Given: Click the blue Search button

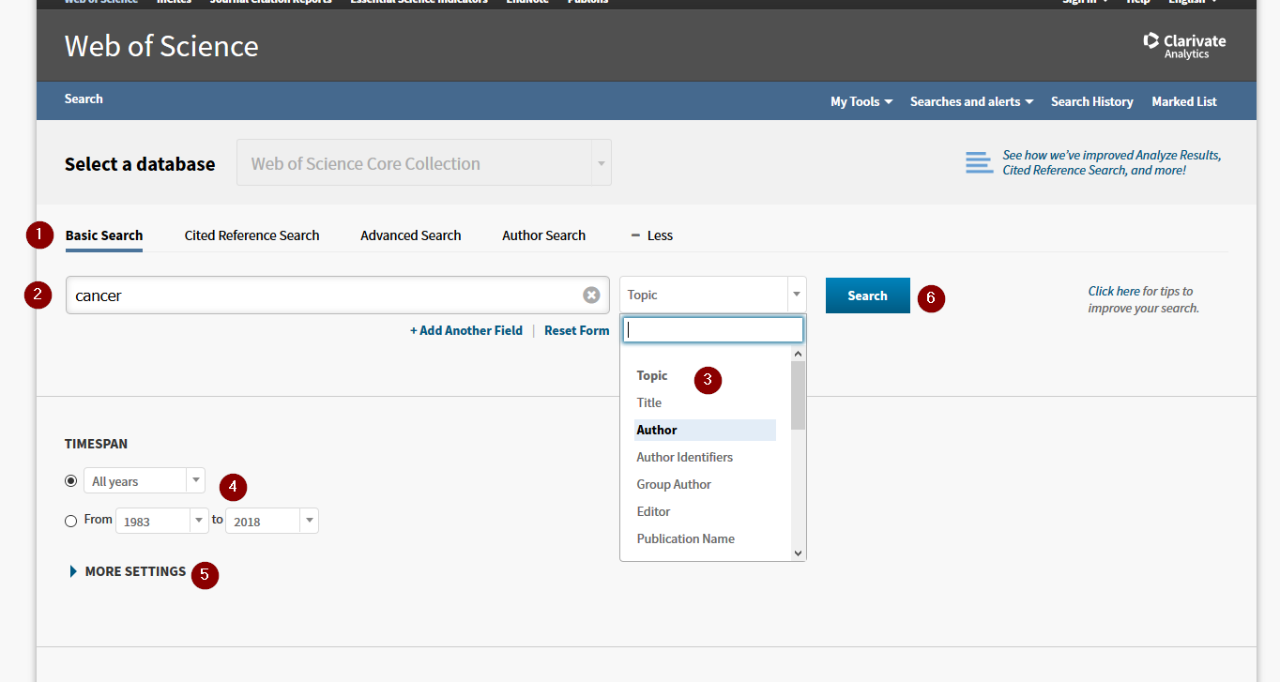Looking at the screenshot, I should [867, 296].
